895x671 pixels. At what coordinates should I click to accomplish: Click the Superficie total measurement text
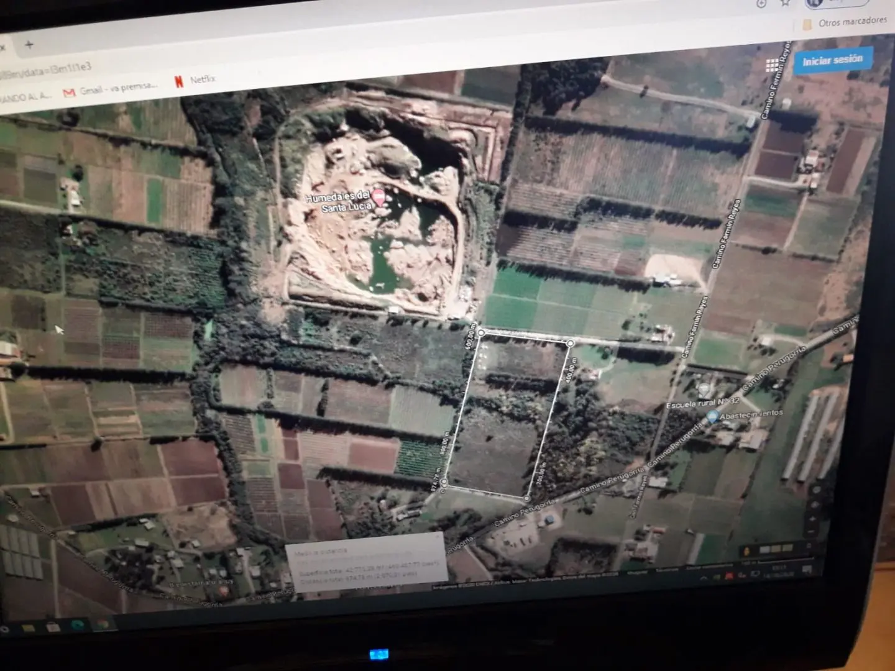click(x=369, y=568)
